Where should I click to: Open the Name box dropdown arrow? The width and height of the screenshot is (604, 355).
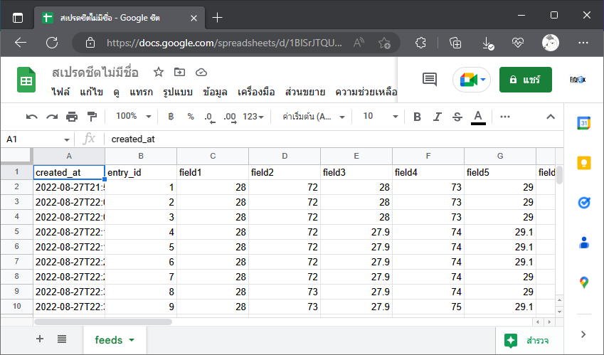click(x=67, y=139)
